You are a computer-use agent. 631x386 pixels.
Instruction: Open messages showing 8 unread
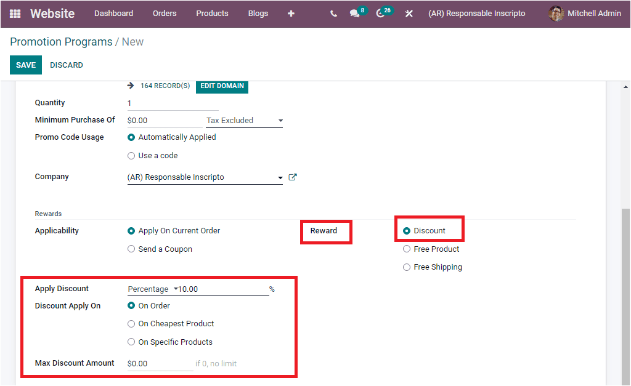356,14
